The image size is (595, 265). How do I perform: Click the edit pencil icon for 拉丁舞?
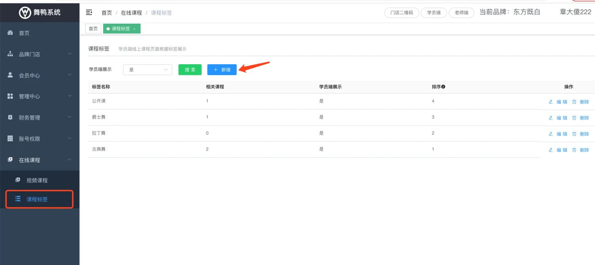click(x=551, y=134)
